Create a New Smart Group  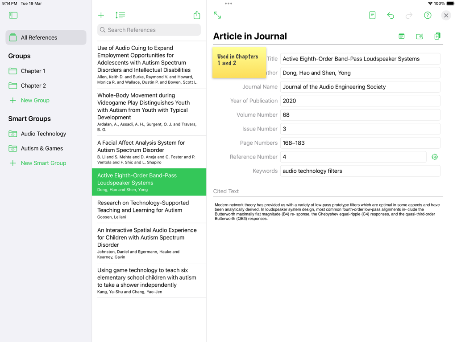(37, 163)
